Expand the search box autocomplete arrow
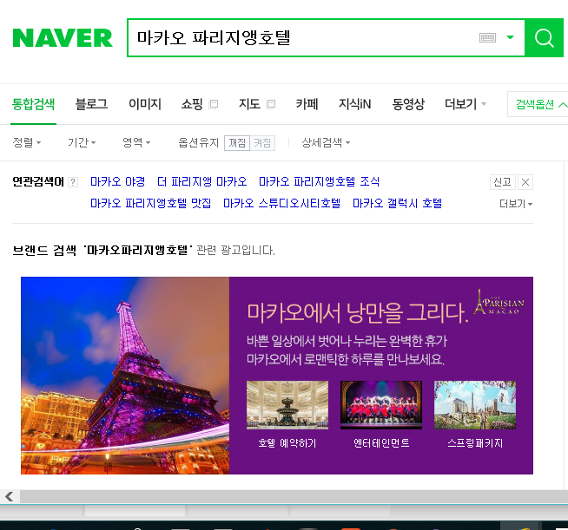The height and width of the screenshot is (530, 568). pos(510,37)
